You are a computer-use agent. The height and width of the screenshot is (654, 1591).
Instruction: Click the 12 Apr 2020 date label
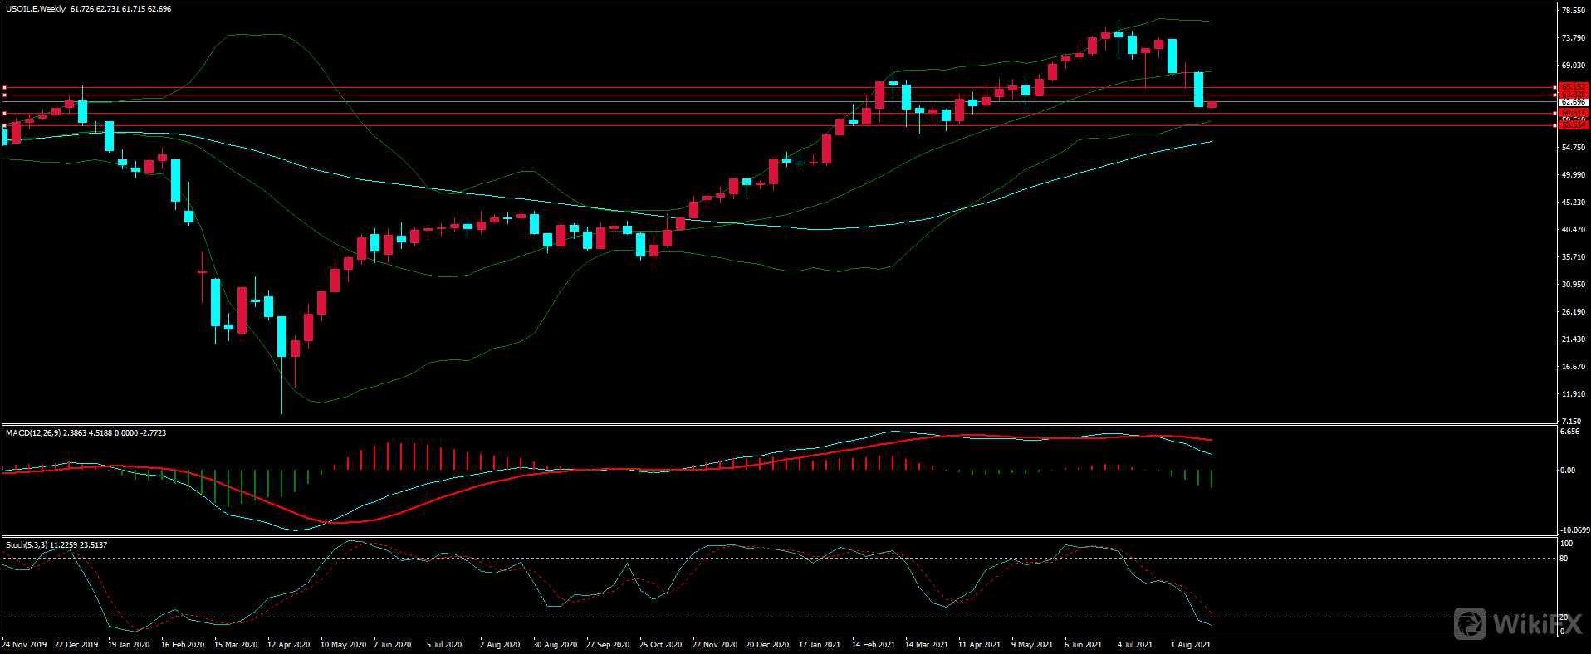pos(288,645)
